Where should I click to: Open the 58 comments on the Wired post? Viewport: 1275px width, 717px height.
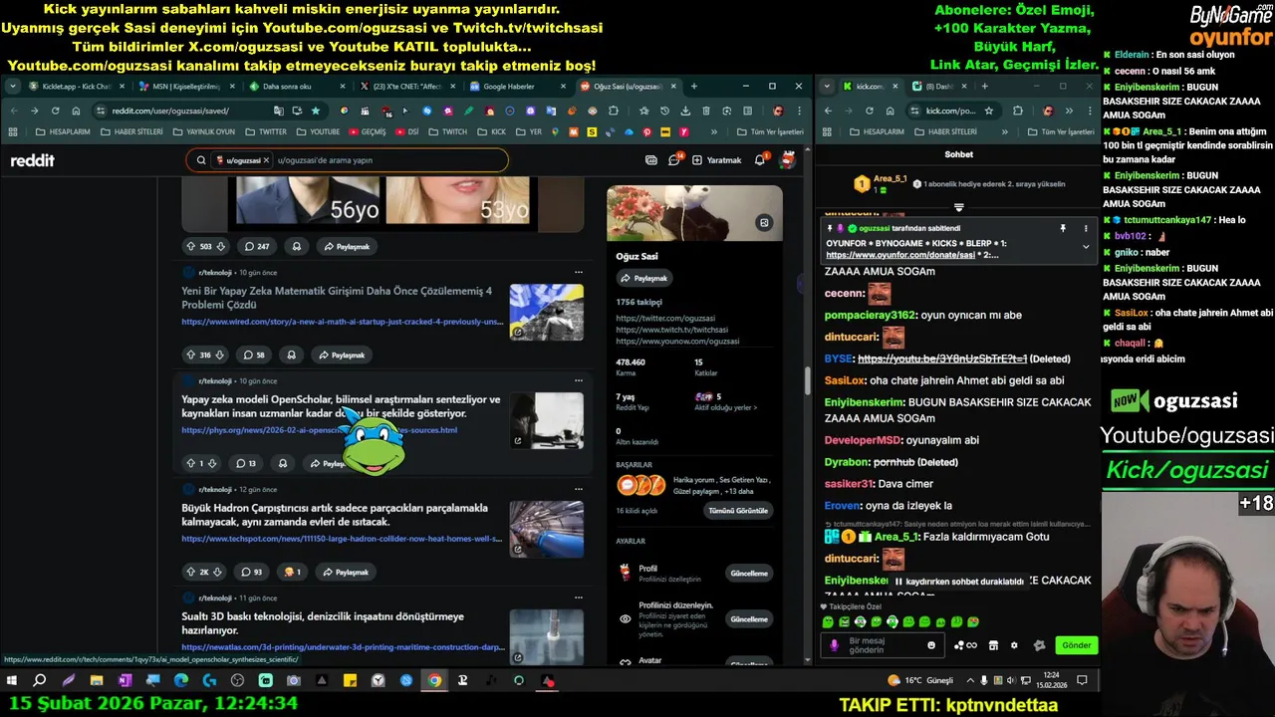[253, 355]
